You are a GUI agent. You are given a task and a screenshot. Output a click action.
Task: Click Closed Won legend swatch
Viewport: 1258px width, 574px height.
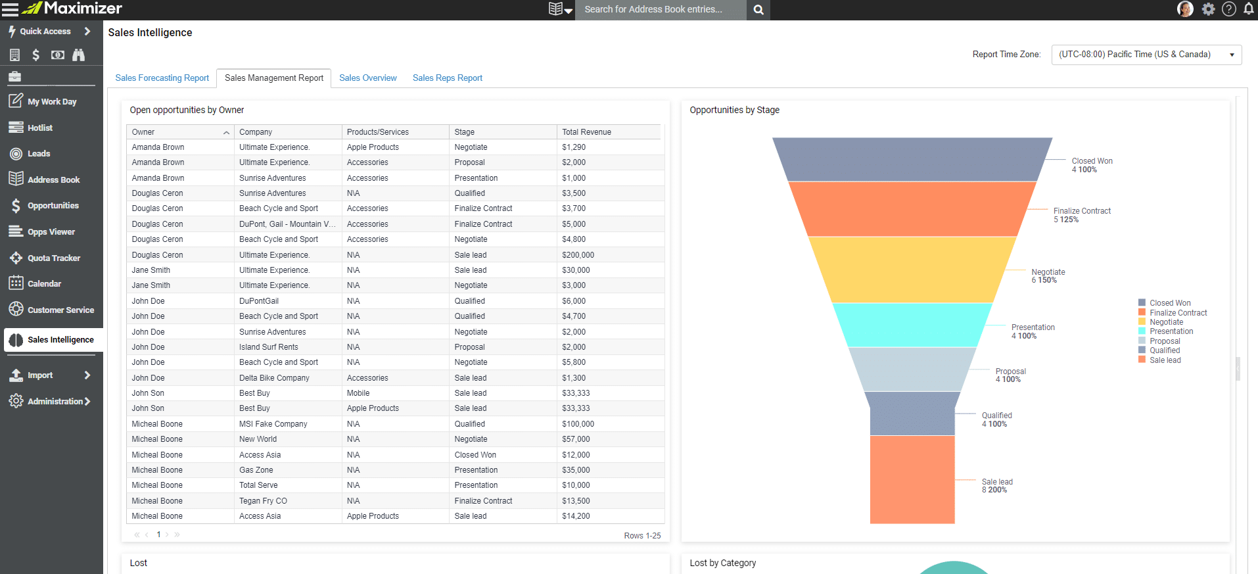point(1142,303)
